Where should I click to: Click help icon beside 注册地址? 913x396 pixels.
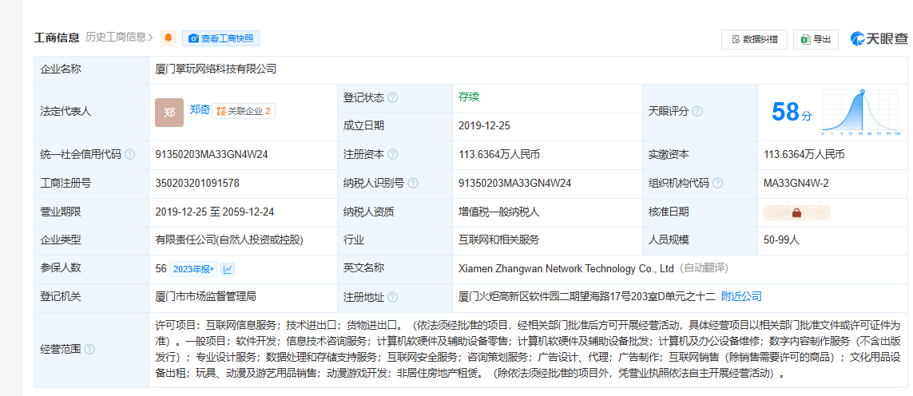coord(393,298)
